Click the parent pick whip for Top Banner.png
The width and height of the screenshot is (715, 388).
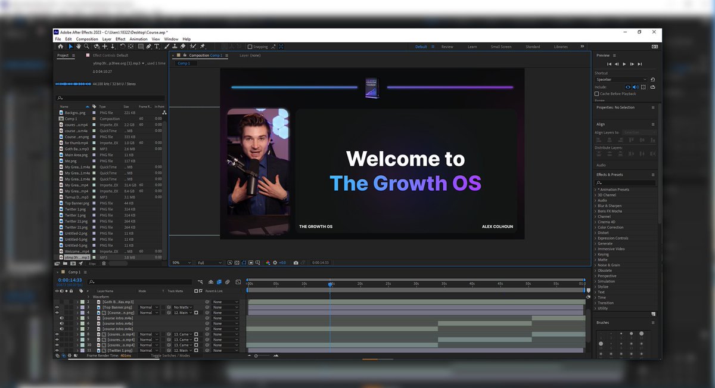tap(207, 308)
